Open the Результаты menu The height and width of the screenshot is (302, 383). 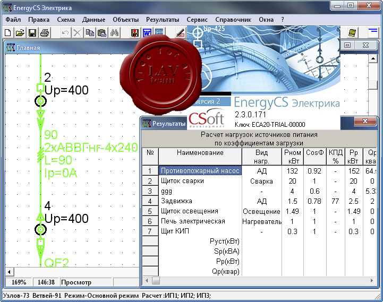[163, 20]
